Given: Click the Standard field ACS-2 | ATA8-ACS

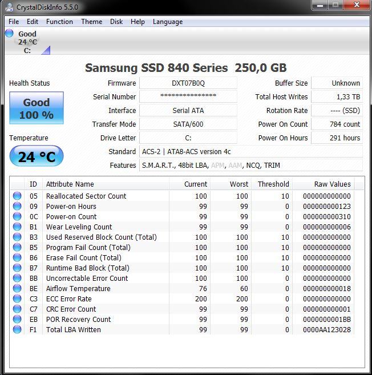Looking at the screenshot, I should (x=251, y=152).
